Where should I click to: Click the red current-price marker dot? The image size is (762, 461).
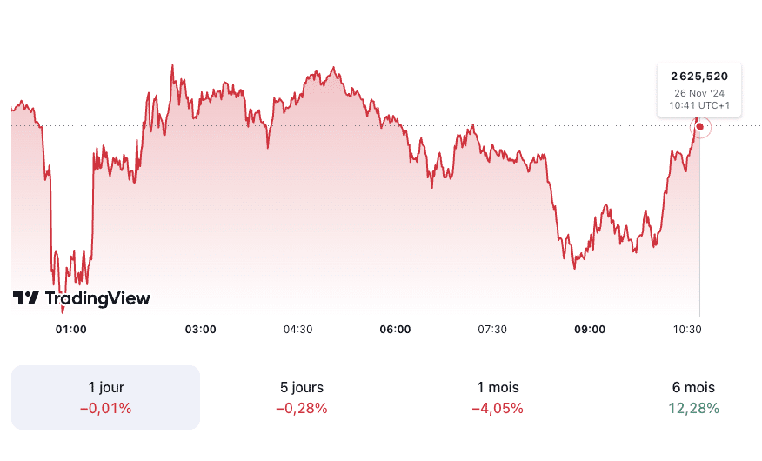point(700,127)
